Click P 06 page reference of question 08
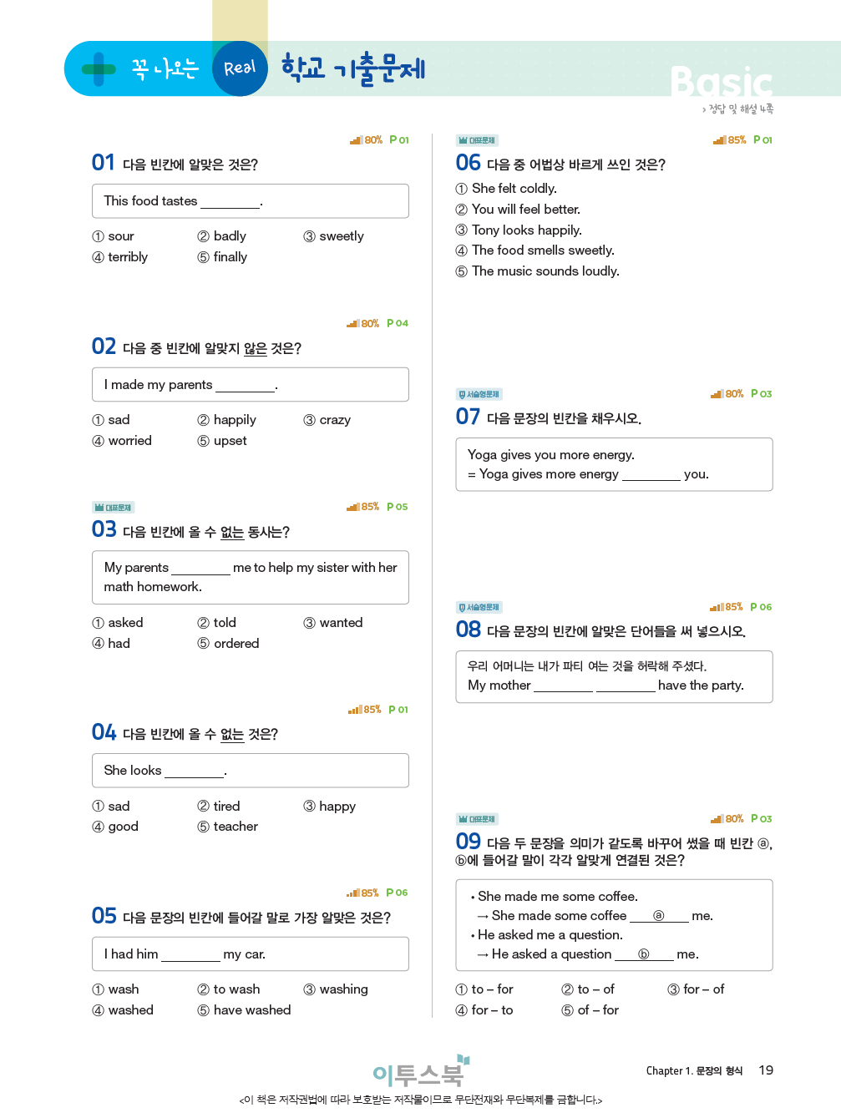The image size is (841, 1118). coord(761,607)
